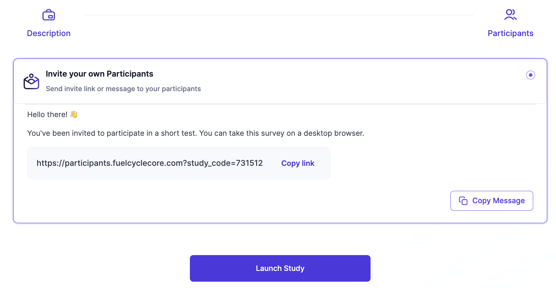
Task: Go to the Description step label
Action: tap(49, 33)
